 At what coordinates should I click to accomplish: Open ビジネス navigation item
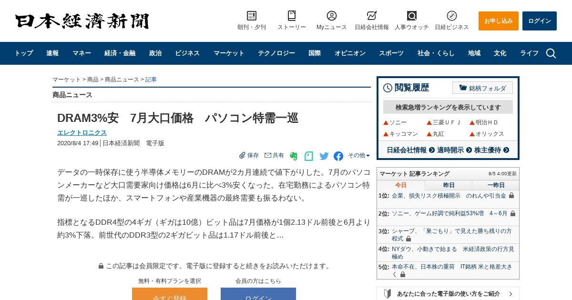click(187, 53)
